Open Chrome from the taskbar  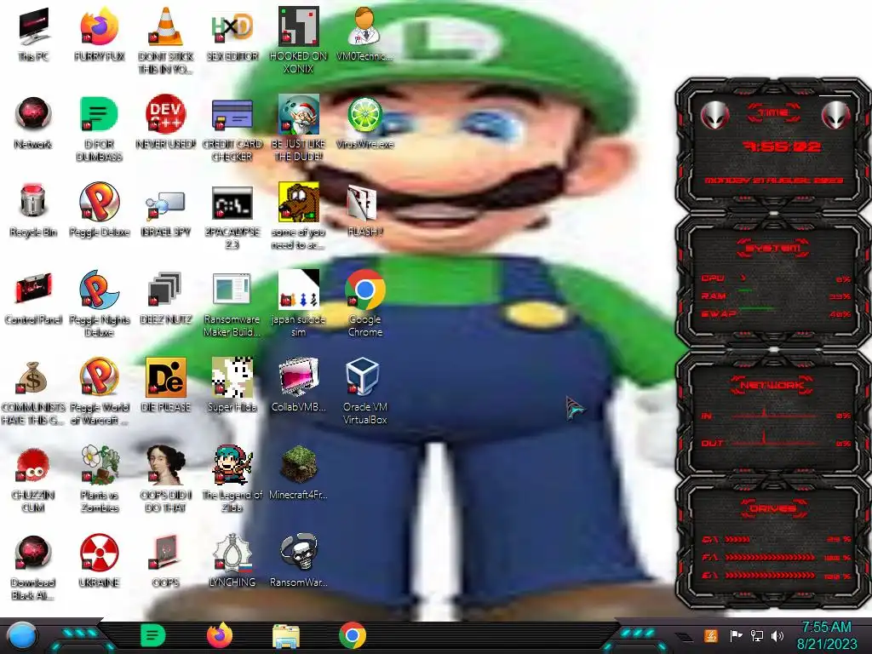[353, 635]
